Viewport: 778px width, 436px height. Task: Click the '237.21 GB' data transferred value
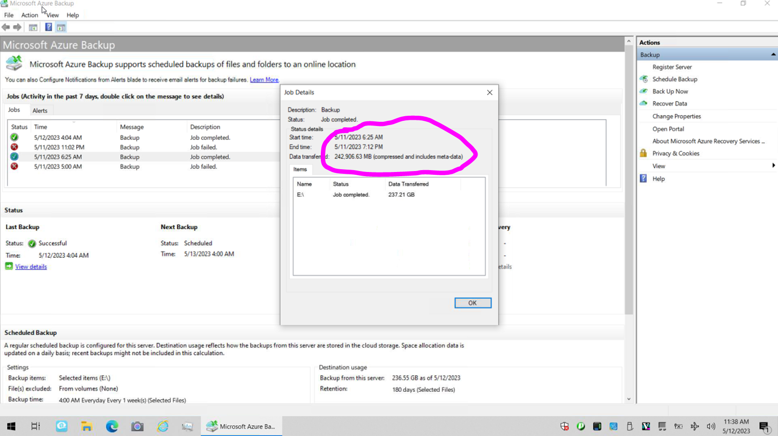[401, 195]
